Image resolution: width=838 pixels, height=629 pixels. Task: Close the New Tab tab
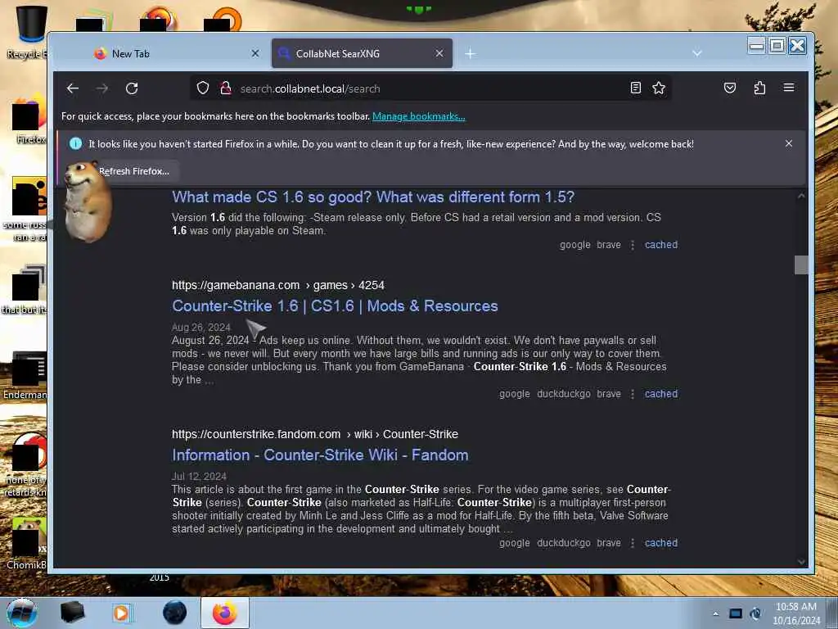[x=255, y=53]
